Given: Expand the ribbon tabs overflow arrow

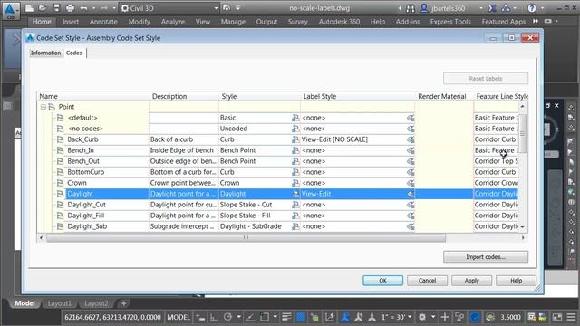Looking at the screenshot, I should click(x=536, y=22).
